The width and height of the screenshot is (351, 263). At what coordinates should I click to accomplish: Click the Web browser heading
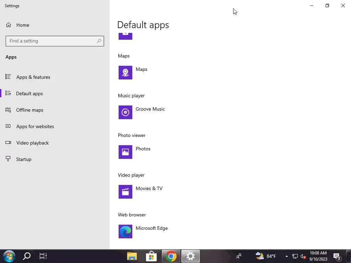(x=132, y=215)
